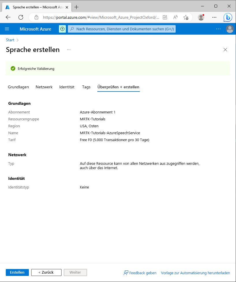Click the Identitätstyp label

coord(18,187)
